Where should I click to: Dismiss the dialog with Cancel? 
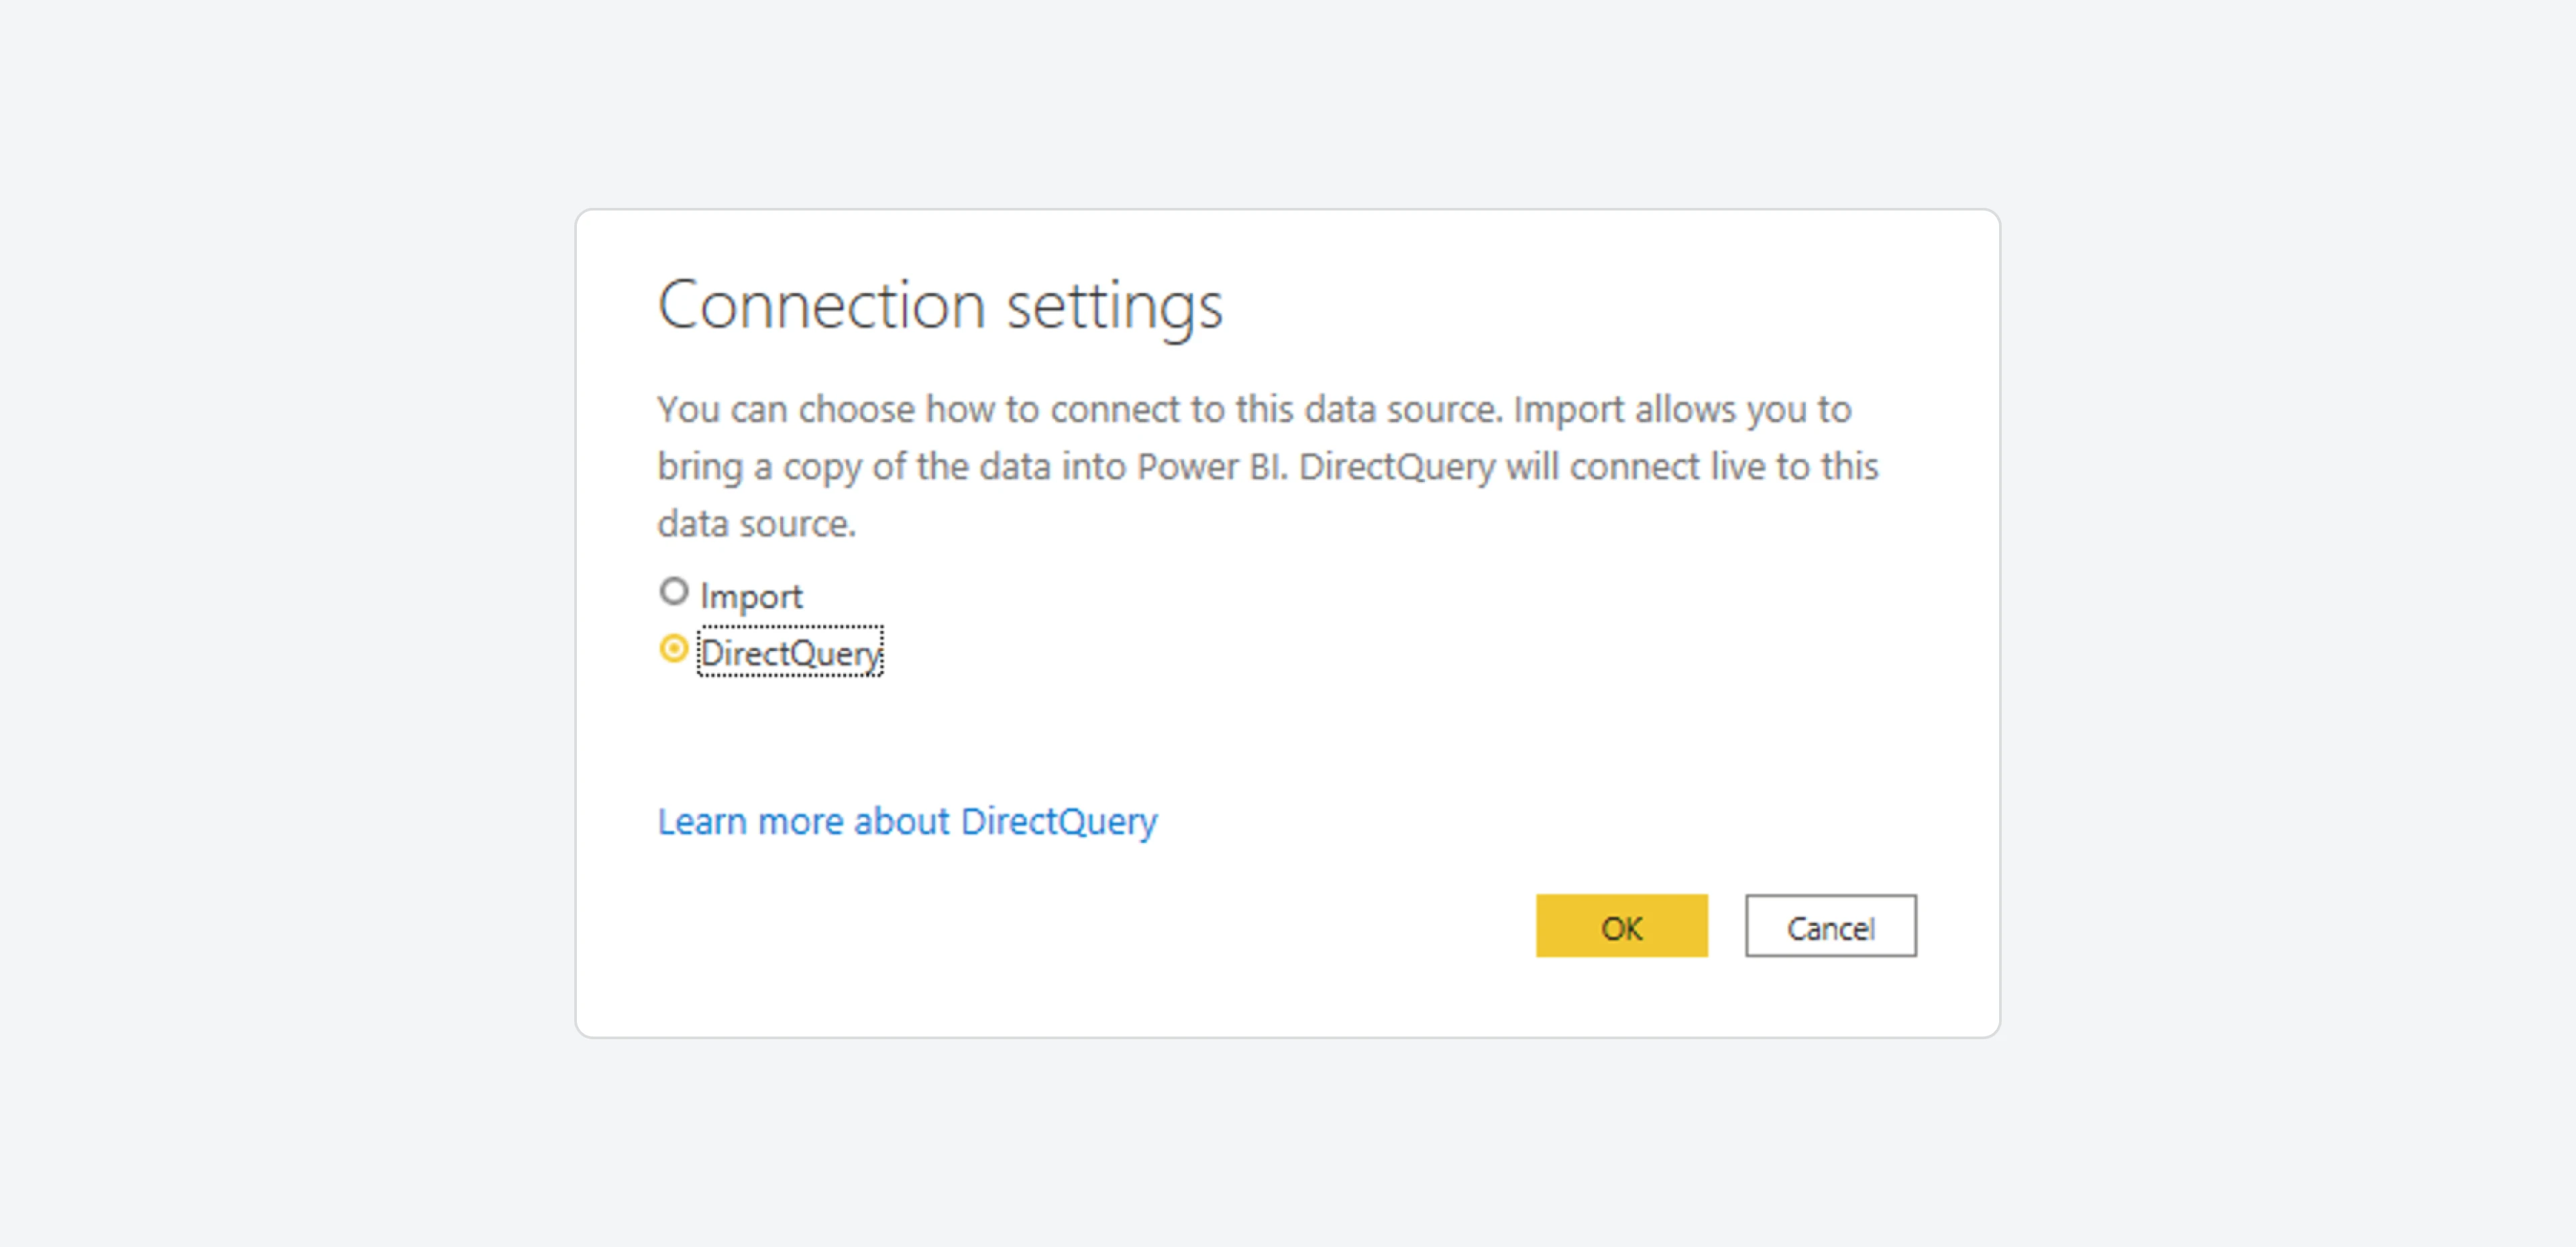point(1830,927)
